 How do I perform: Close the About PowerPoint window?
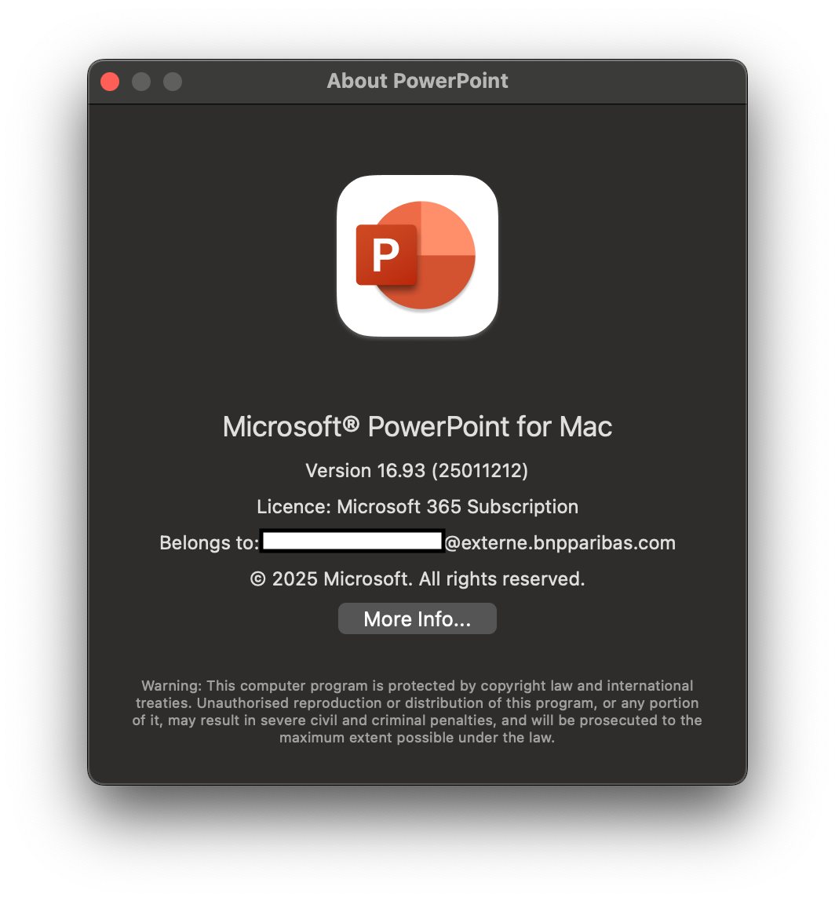coord(110,82)
